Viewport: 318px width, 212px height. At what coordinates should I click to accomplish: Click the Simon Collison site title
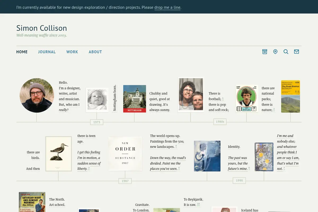coord(42,28)
